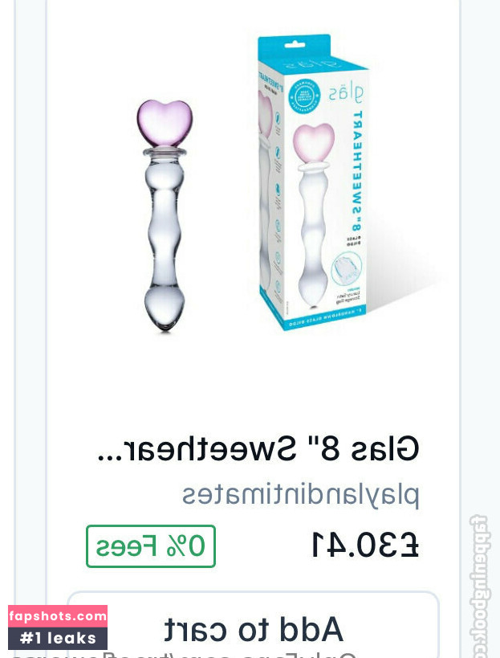Select the green 0% Fees badge
Viewport: 500px width, 658px height.
[x=151, y=546]
